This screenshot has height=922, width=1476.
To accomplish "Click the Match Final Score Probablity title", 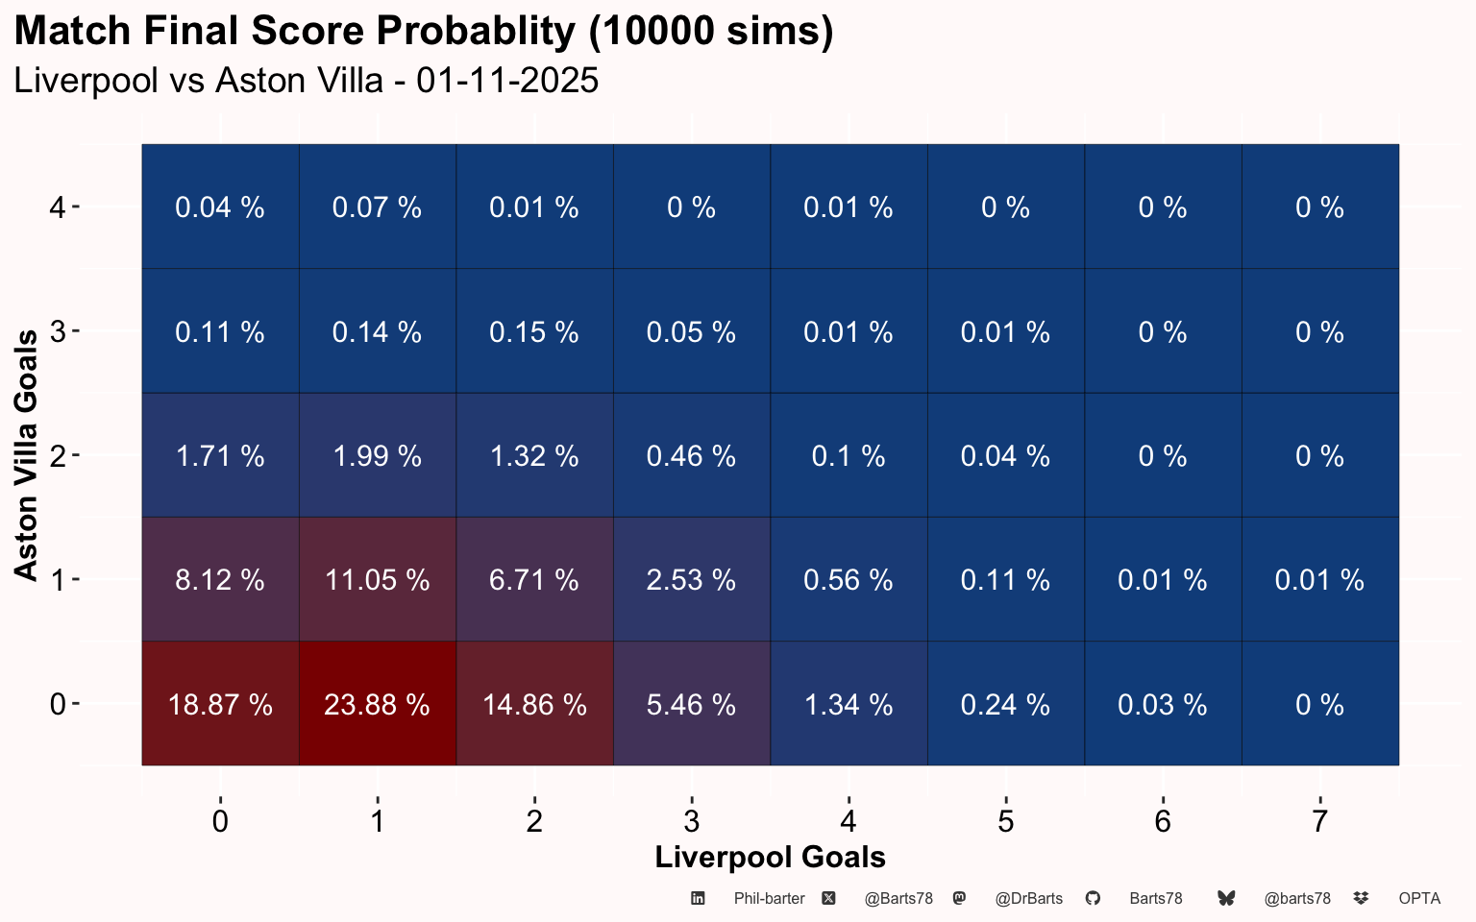I will click(424, 31).
